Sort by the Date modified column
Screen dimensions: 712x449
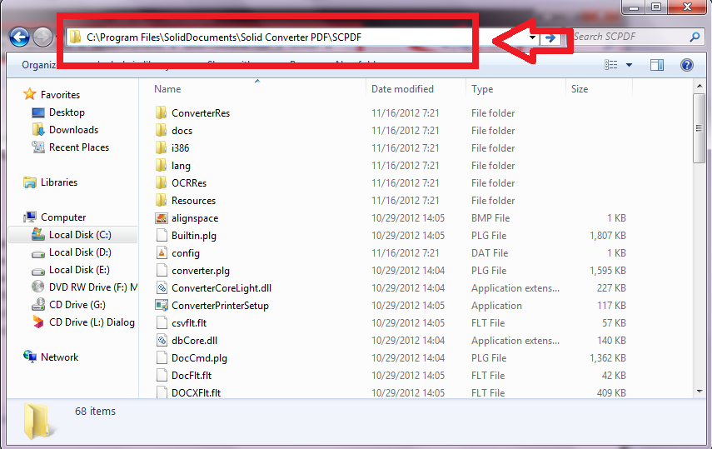402,89
